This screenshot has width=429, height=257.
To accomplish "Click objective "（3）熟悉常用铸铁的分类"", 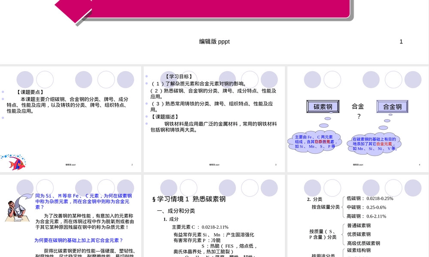I will click(211, 107).
